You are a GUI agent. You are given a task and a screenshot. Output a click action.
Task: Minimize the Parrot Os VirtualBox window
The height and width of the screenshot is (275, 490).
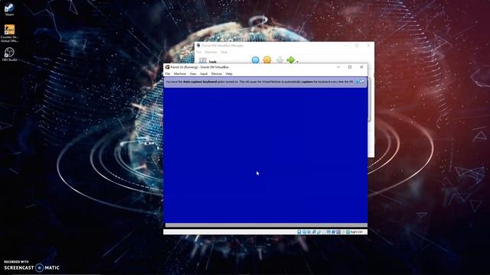[x=338, y=67]
